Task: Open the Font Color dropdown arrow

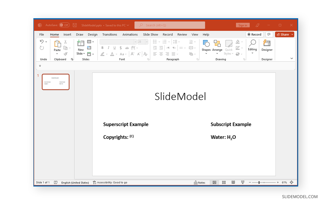Action: (x=116, y=54)
